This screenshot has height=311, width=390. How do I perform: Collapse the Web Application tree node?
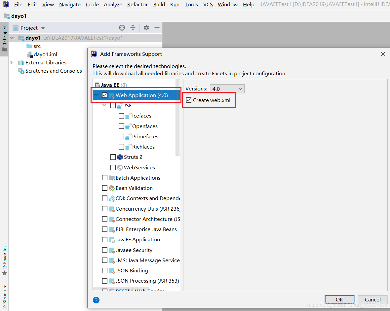[96, 95]
